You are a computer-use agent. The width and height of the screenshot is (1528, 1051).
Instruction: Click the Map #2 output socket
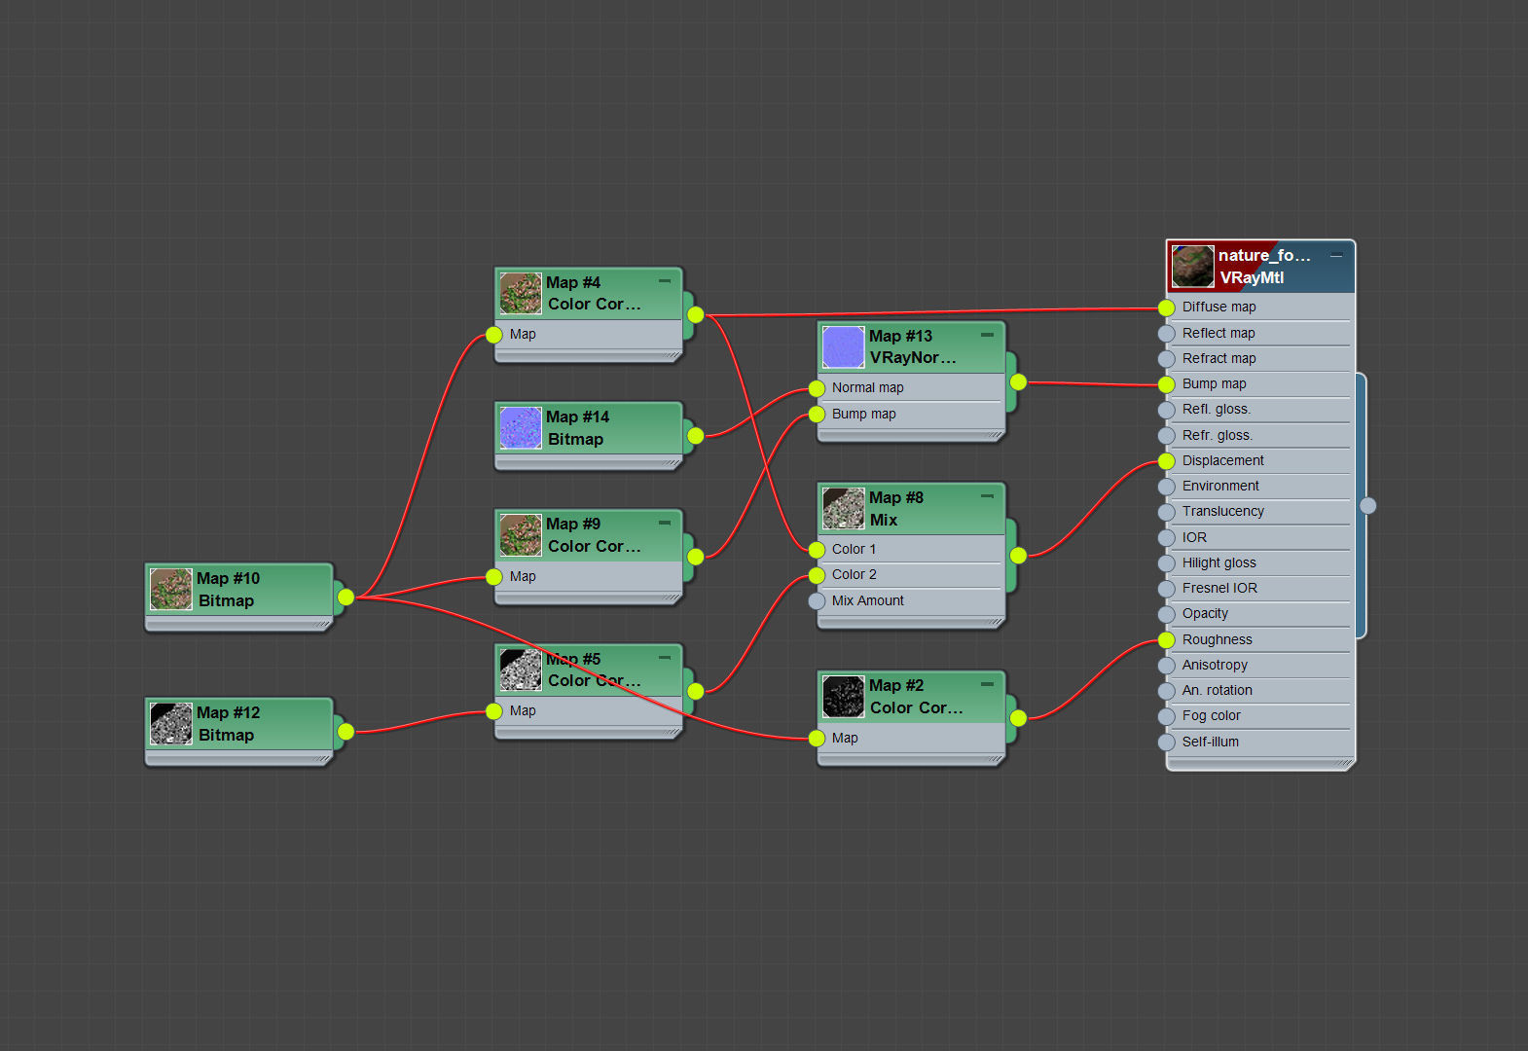pyautogui.click(x=1018, y=718)
